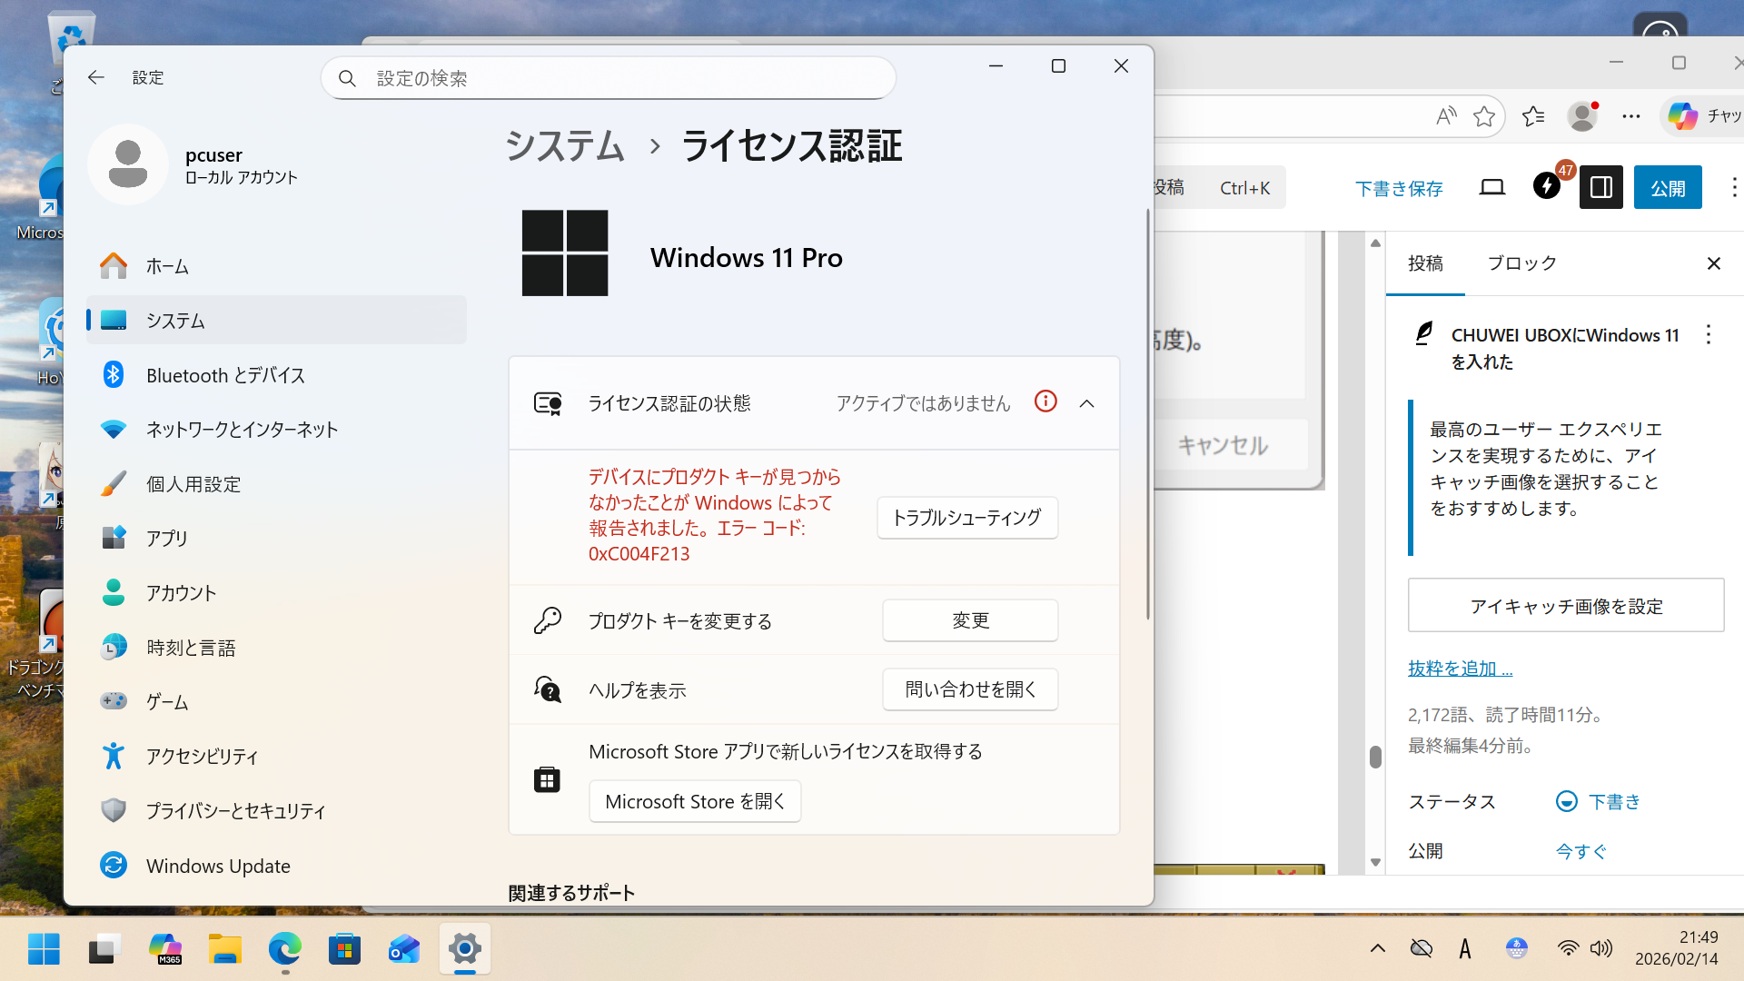Select Windows Update in the sidebar
Screen dimensions: 1744x981
click(218, 866)
